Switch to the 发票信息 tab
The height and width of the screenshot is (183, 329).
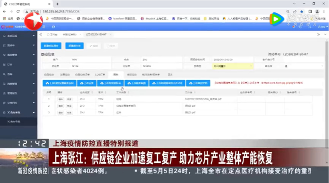(65, 75)
